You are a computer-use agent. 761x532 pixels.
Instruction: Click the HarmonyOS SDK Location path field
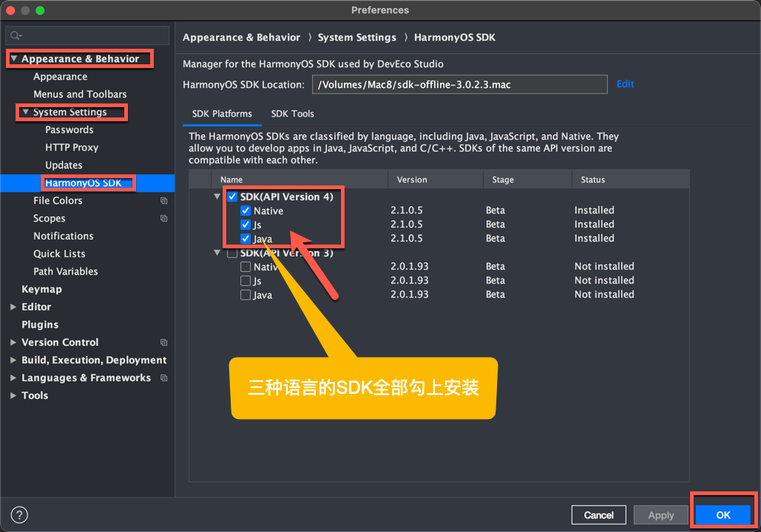click(459, 84)
